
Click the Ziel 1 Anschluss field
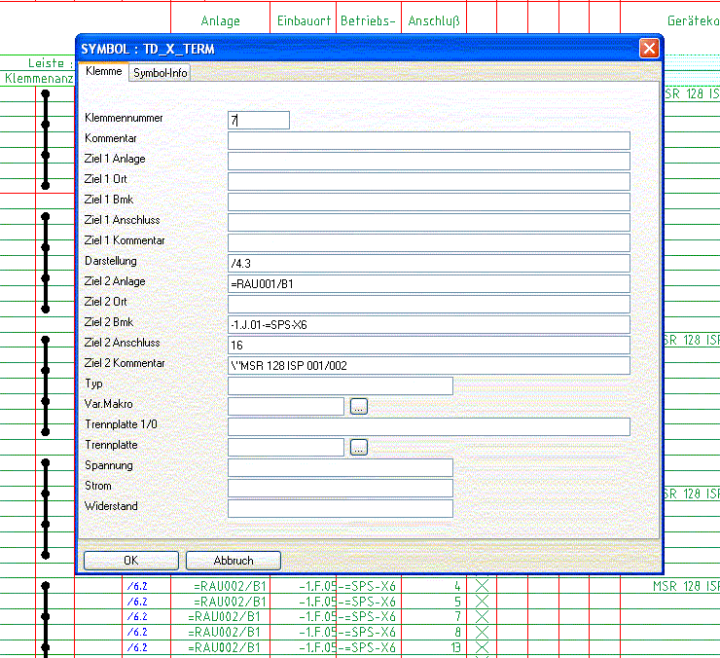click(429, 222)
